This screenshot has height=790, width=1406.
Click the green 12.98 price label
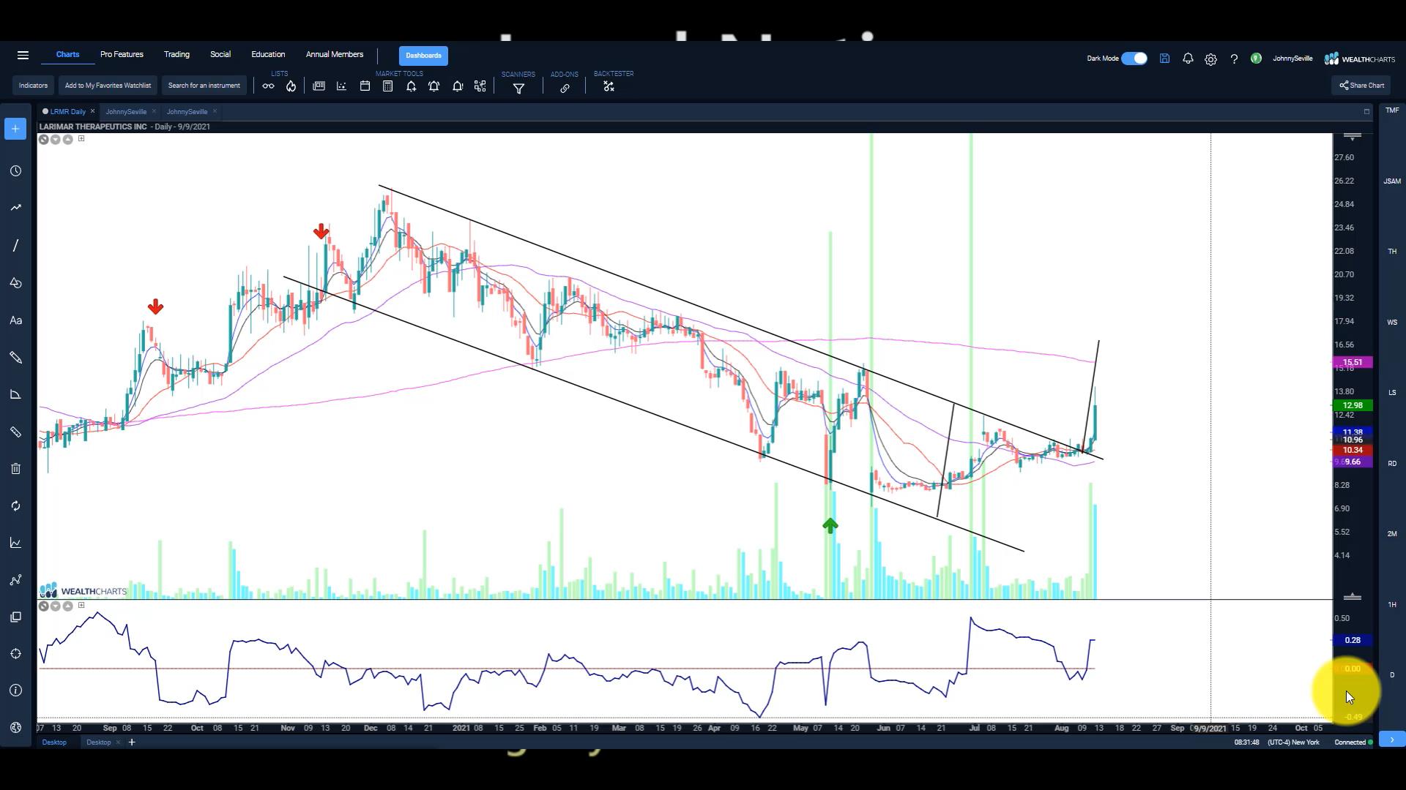click(1352, 405)
